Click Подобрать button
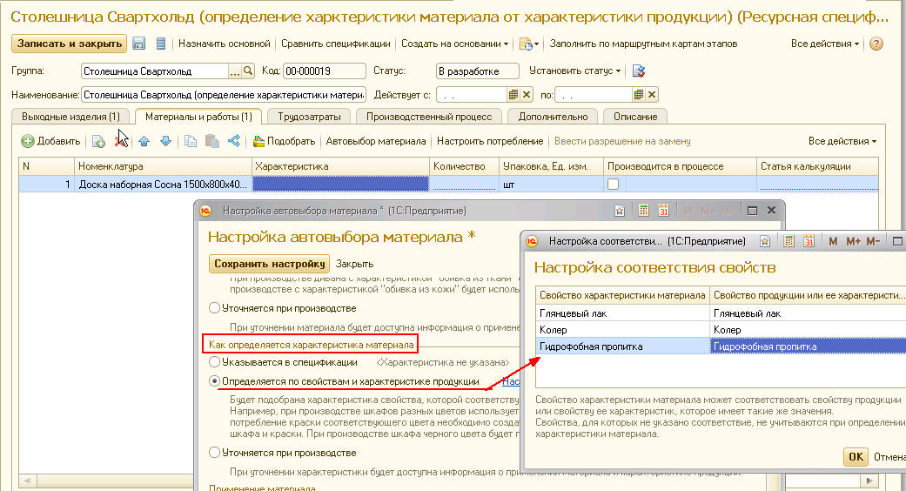Viewport: 906px width, 491px height. click(284, 141)
